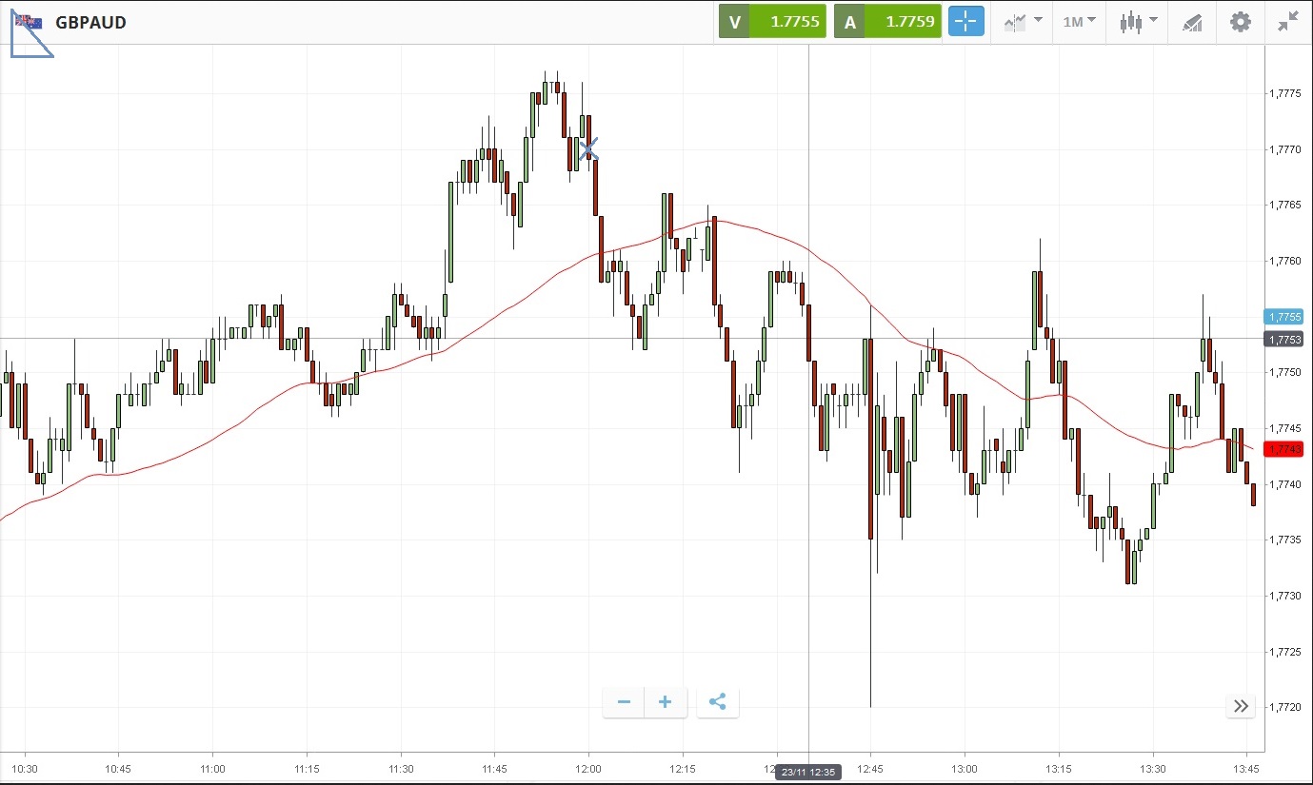Jump to latest candles with double-arrow
The width and height of the screenshot is (1313, 785).
coord(1241,706)
